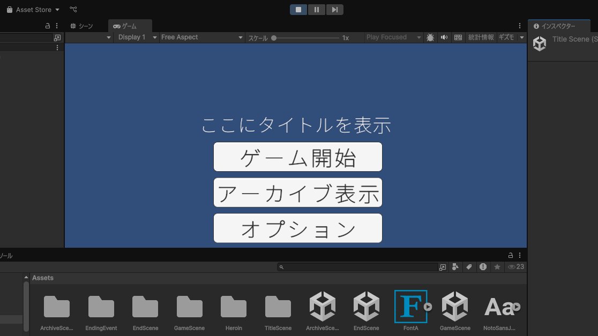Select the インスペクター tab

(x=555, y=26)
